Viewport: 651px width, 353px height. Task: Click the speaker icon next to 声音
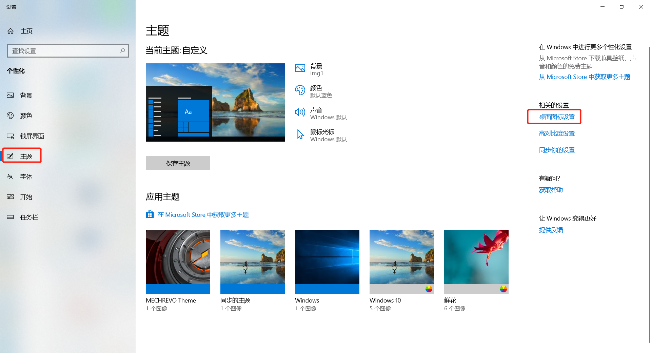[300, 112]
